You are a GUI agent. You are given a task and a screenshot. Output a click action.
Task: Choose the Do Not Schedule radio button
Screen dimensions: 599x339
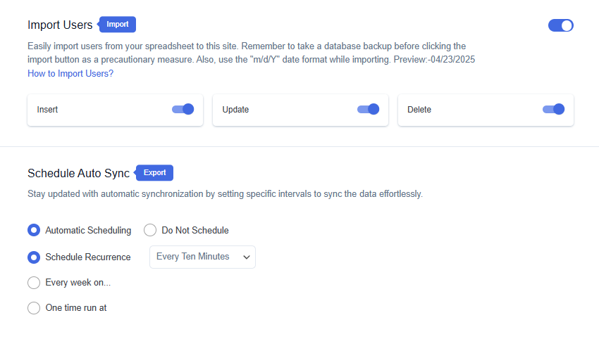(150, 230)
